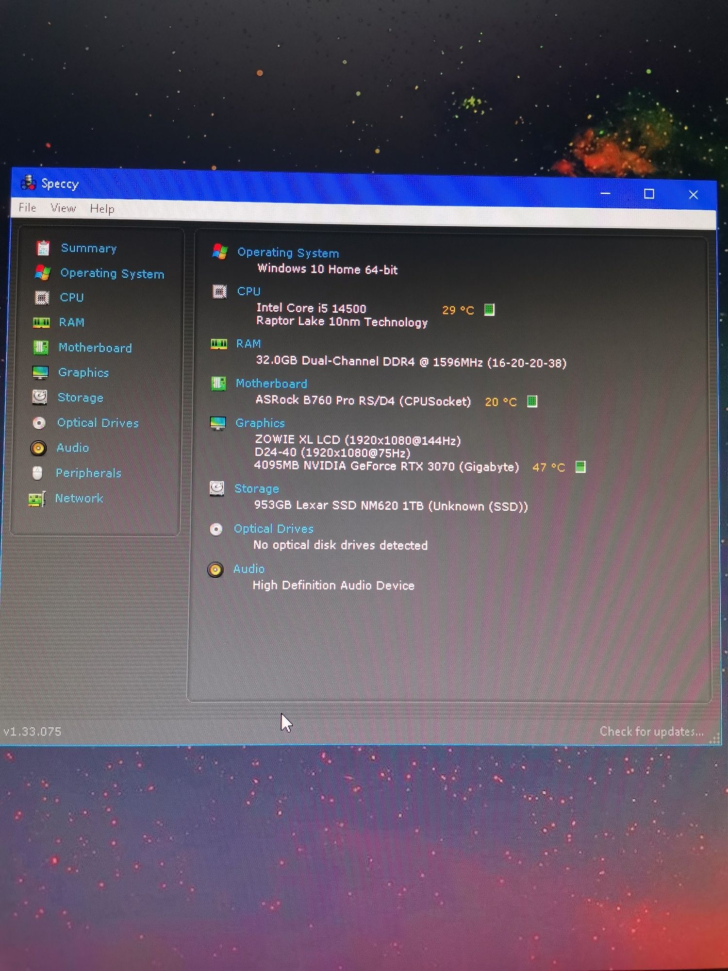Open the Graphics heading link in summary
This screenshot has height=971, width=728.
click(x=260, y=423)
